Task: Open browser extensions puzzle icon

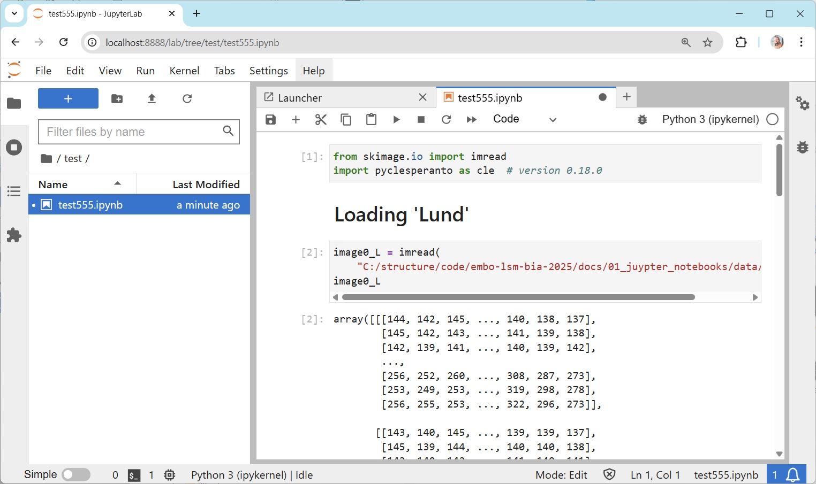Action: coord(741,42)
